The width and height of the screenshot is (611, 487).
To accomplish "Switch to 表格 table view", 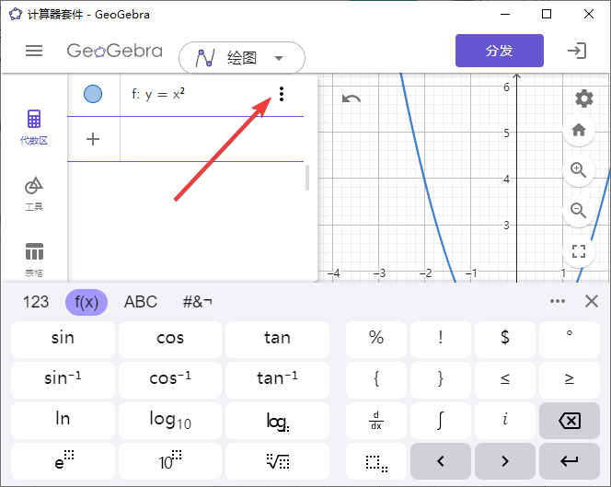I will (x=34, y=260).
